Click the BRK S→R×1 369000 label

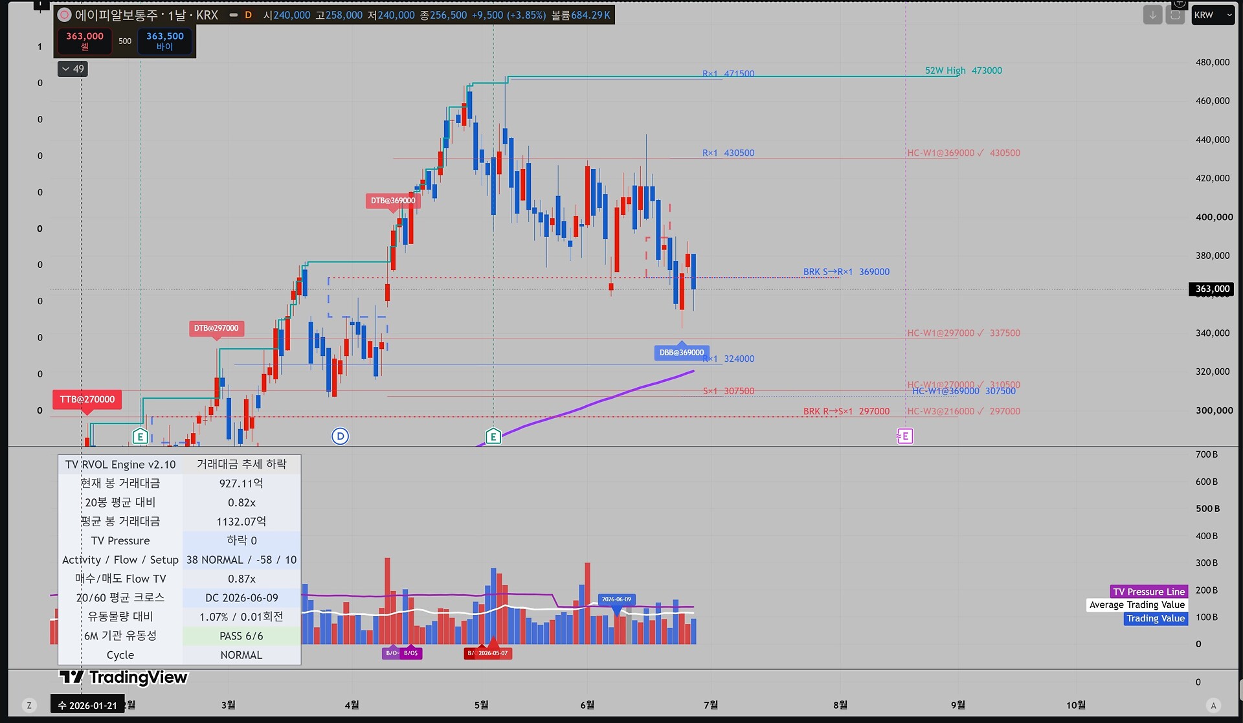click(846, 272)
